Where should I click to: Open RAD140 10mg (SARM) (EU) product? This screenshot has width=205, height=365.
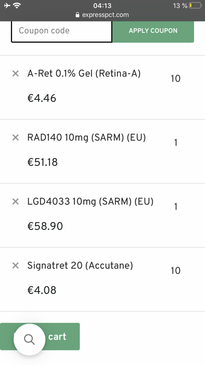87,138
